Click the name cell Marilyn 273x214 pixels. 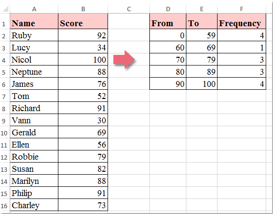(x=34, y=181)
